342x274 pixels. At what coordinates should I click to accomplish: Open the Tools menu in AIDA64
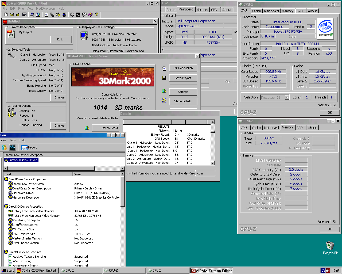13,140
